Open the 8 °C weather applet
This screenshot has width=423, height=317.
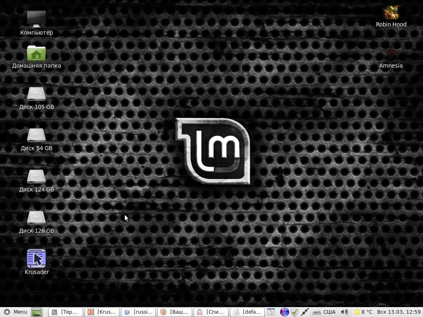pos(363,312)
